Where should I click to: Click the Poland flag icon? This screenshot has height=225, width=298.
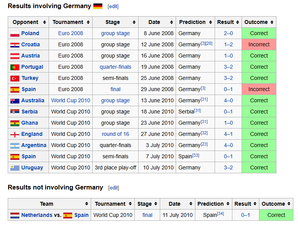[x=15, y=34]
